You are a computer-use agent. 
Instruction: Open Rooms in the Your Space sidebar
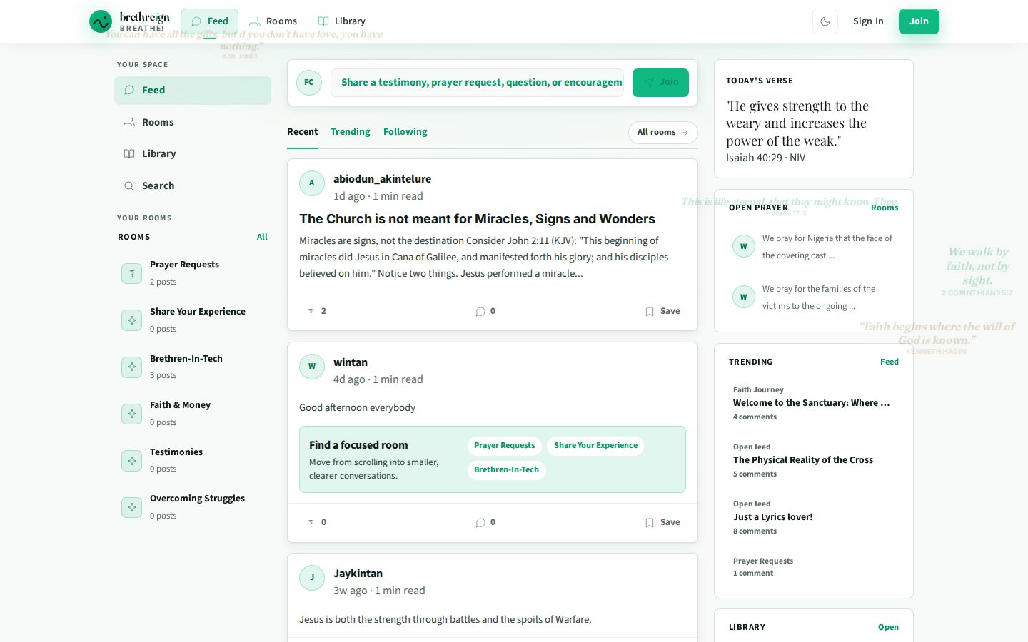(193, 122)
